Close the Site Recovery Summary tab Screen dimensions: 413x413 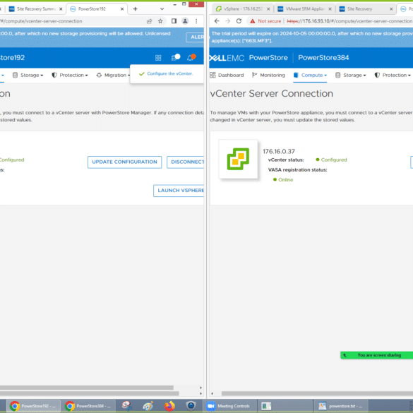click(61, 9)
